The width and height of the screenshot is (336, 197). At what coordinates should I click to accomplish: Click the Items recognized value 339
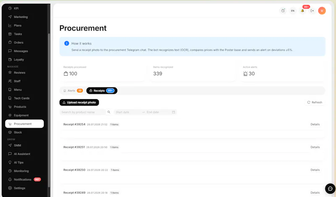click(158, 74)
